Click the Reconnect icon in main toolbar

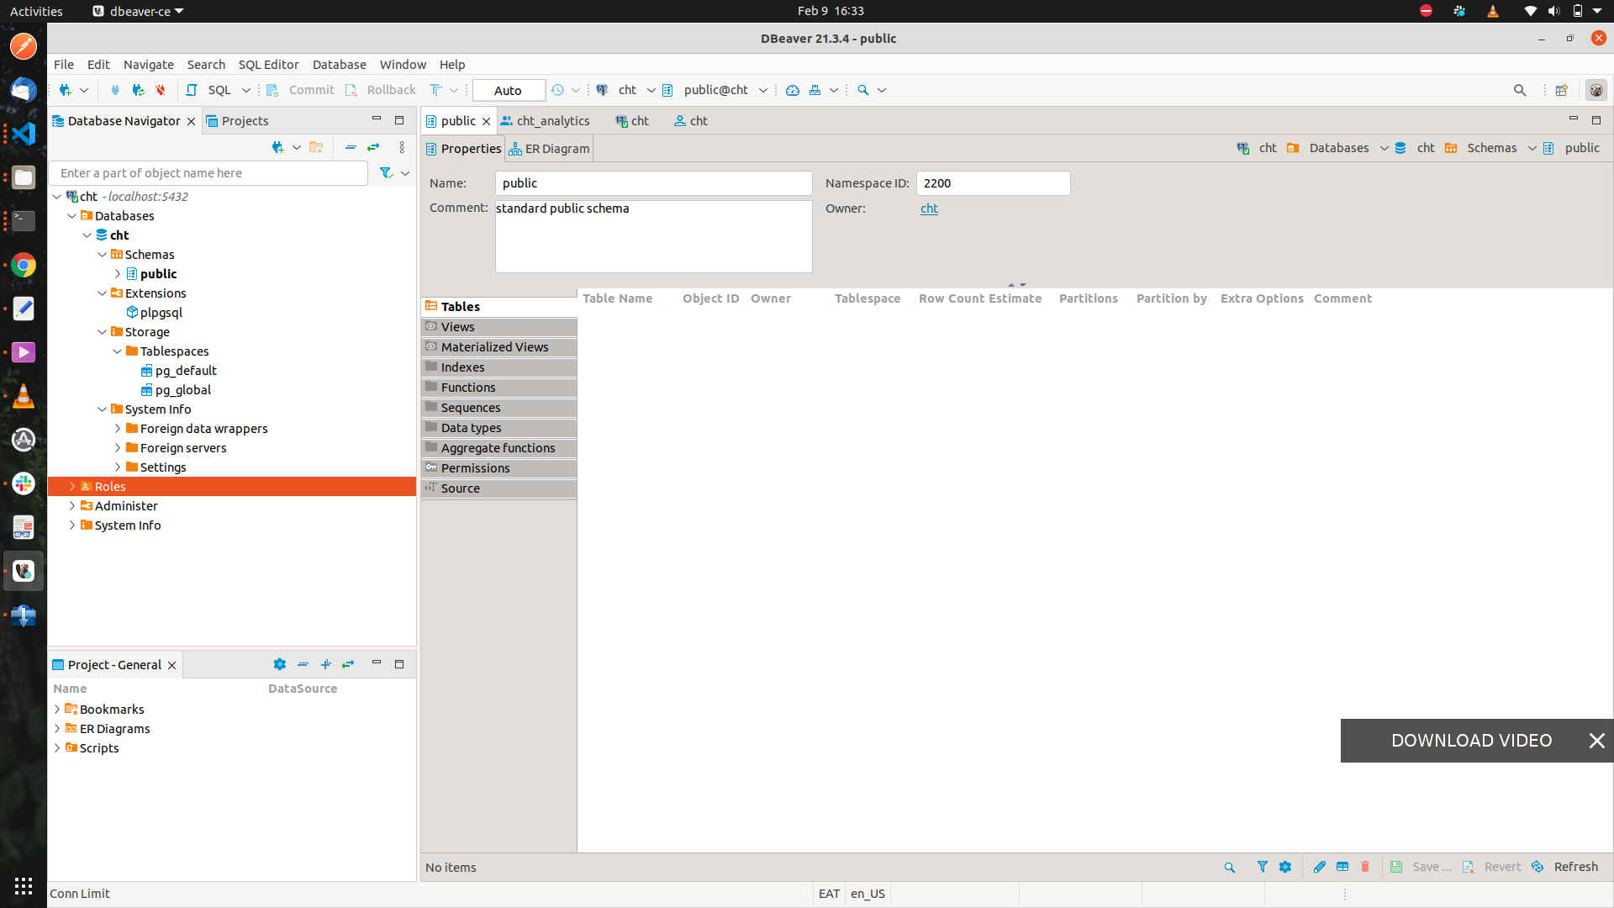[138, 90]
